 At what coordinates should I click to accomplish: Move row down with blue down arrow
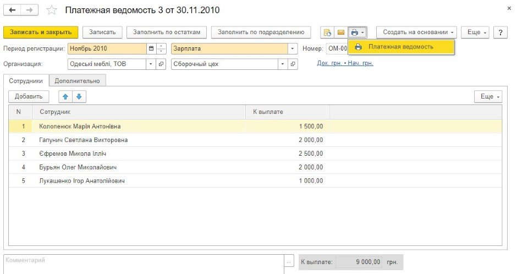[79, 96]
